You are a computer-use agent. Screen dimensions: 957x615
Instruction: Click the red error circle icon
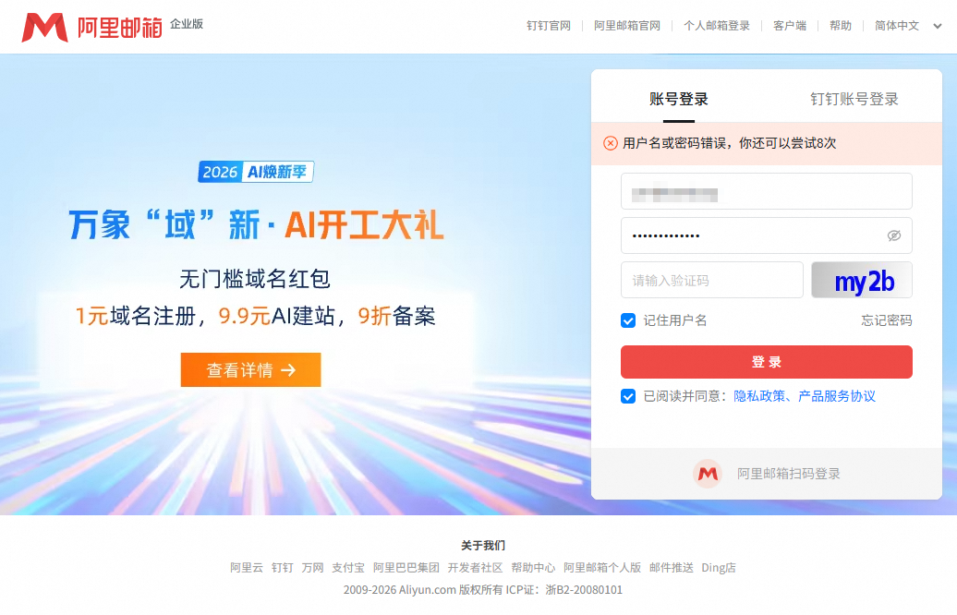tap(611, 143)
